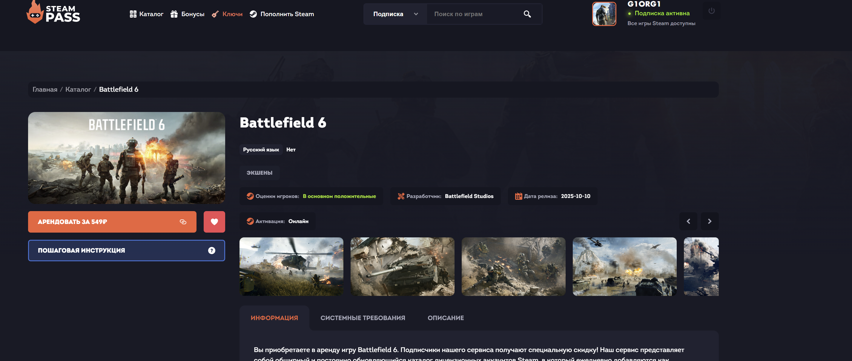Go to Главная breadcrumb link
This screenshot has width=852, height=361.
click(x=45, y=89)
